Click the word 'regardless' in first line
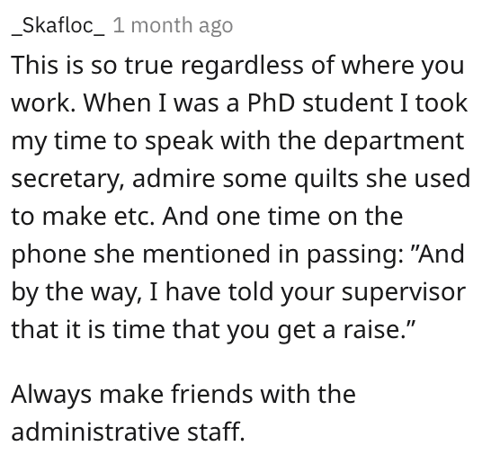 242,66
